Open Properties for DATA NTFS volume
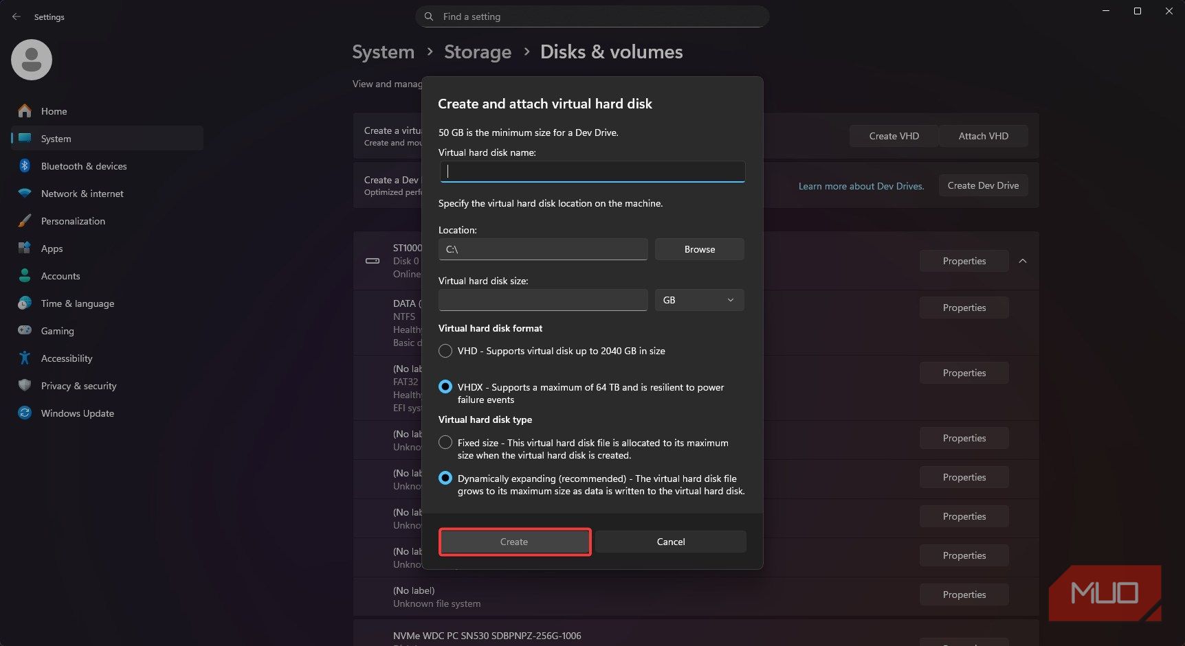Image resolution: width=1185 pixels, height=646 pixels. point(964,308)
